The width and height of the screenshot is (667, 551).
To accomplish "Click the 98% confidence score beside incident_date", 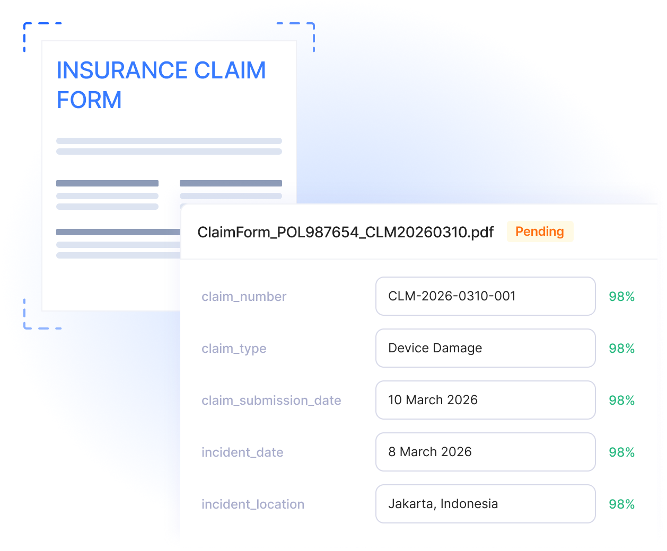I will click(x=621, y=452).
